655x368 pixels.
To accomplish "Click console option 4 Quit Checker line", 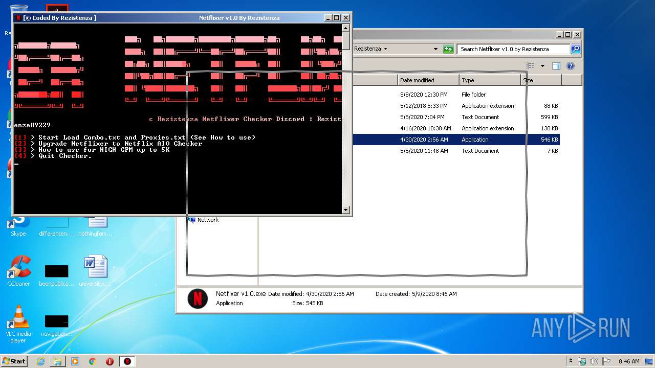I will 53,156.
